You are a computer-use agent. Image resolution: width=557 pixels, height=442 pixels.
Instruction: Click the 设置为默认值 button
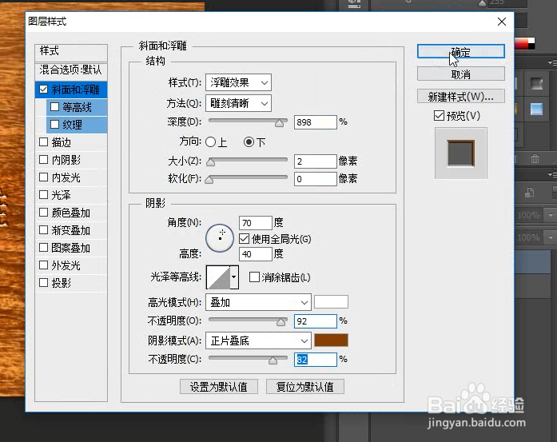pos(219,387)
